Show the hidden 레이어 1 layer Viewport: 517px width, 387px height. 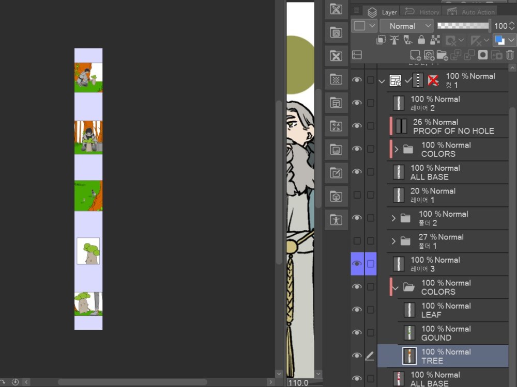[357, 195]
